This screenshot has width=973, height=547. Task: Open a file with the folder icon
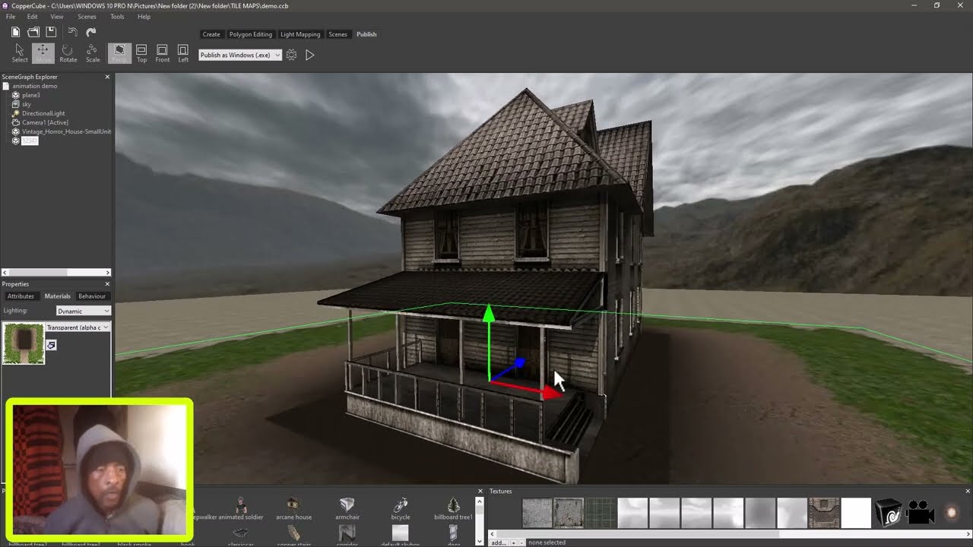pyautogui.click(x=33, y=32)
